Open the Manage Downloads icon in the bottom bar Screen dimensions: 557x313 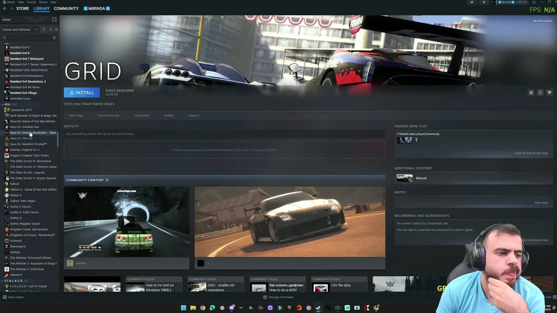(265, 297)
